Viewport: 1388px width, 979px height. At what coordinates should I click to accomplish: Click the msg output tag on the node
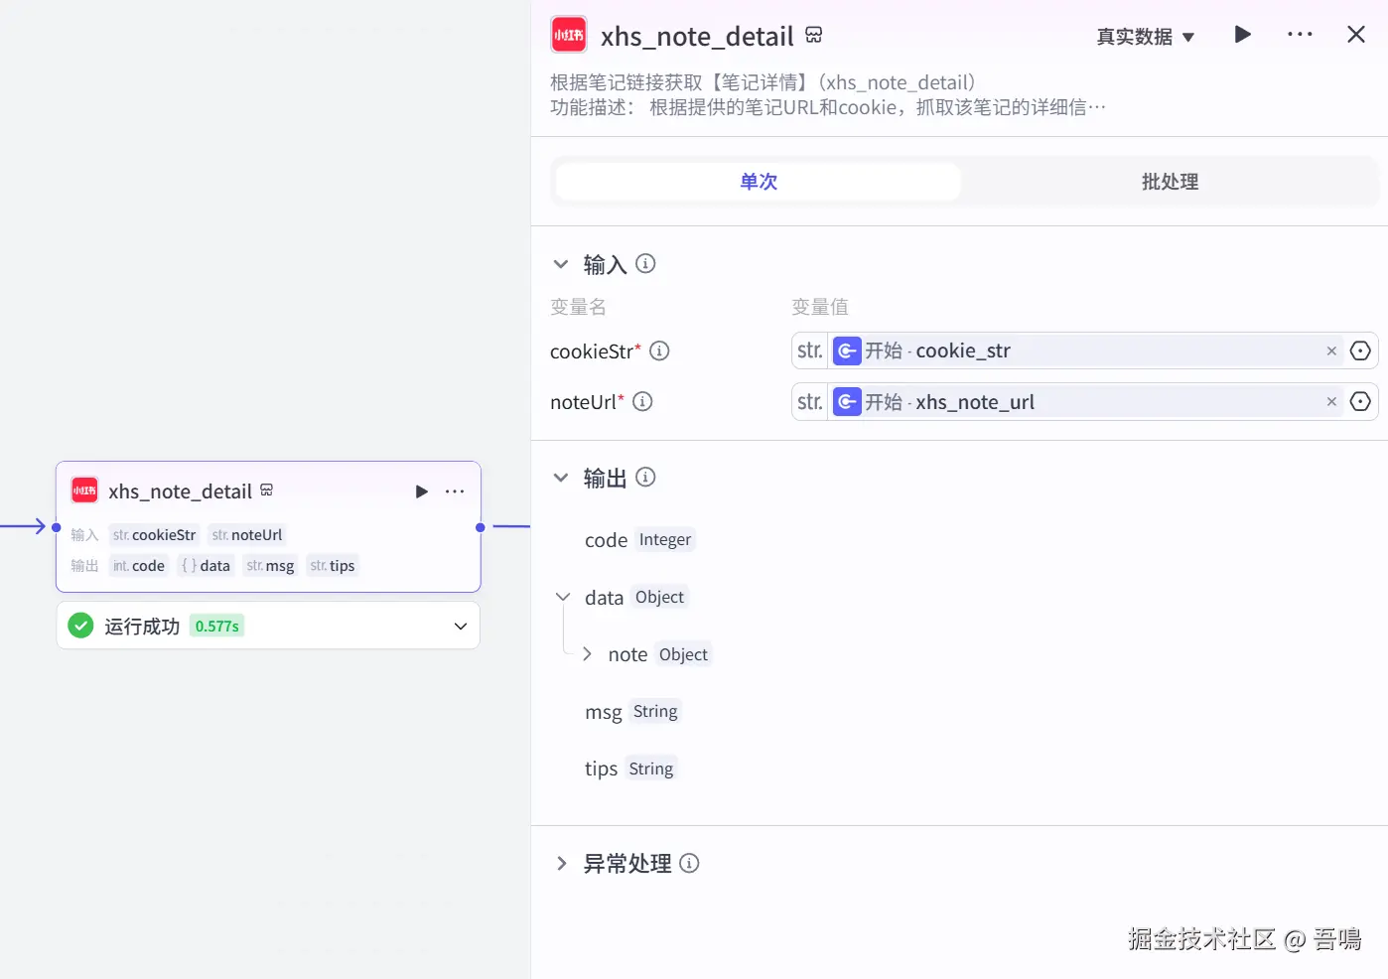click(270, 566)
